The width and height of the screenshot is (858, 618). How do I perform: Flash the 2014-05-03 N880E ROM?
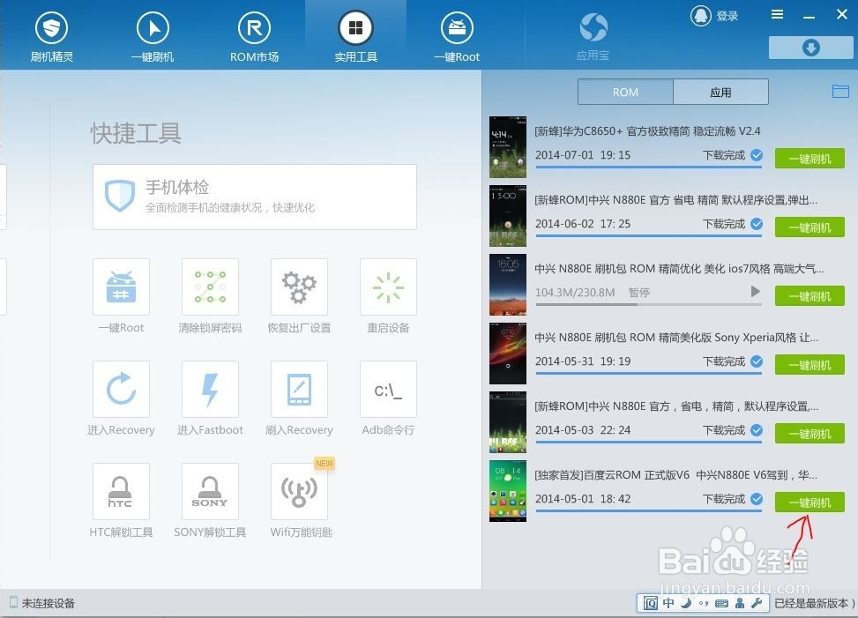pyautogui.click(x=810, y=434)
